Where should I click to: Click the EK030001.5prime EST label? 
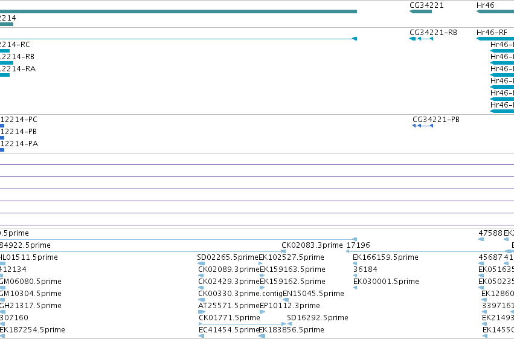(x=386, y=282)
